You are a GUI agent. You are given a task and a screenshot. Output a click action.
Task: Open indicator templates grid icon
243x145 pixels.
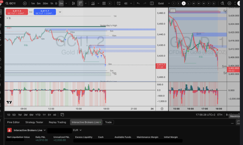104,3
